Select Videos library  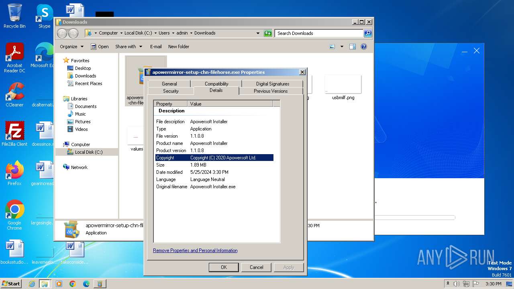point(81,129)
